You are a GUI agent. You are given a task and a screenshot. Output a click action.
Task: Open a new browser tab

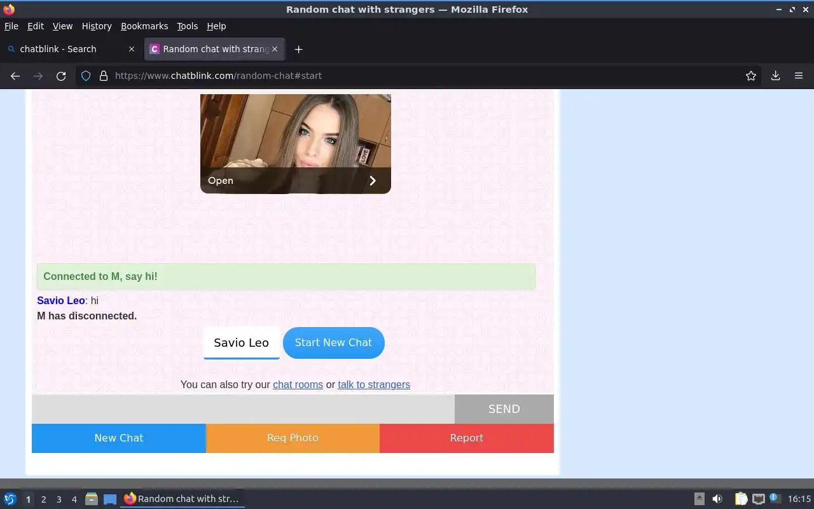click(x=298, y=49)
